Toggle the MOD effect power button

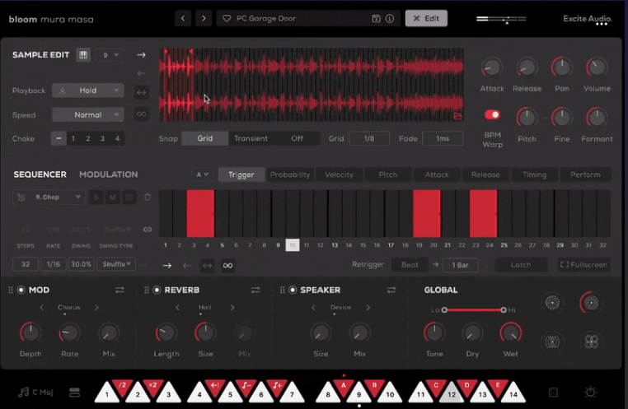21,290
